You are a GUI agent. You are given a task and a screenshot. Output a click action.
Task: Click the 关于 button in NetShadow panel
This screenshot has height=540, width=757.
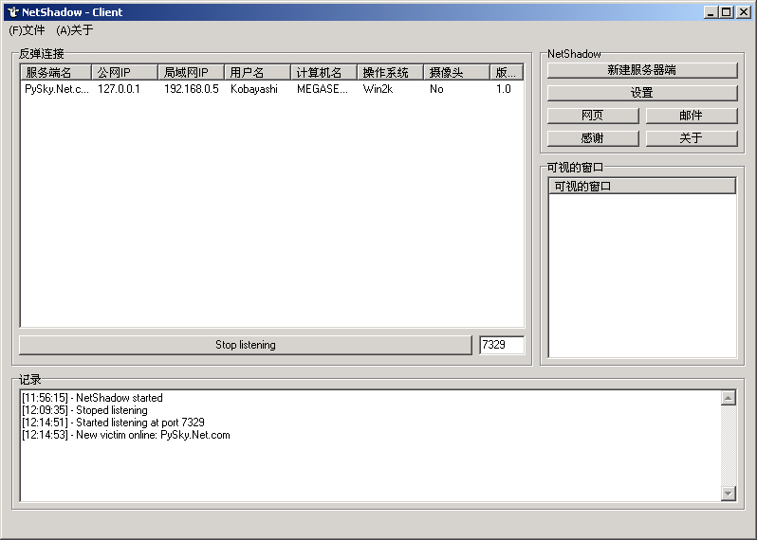691,138
